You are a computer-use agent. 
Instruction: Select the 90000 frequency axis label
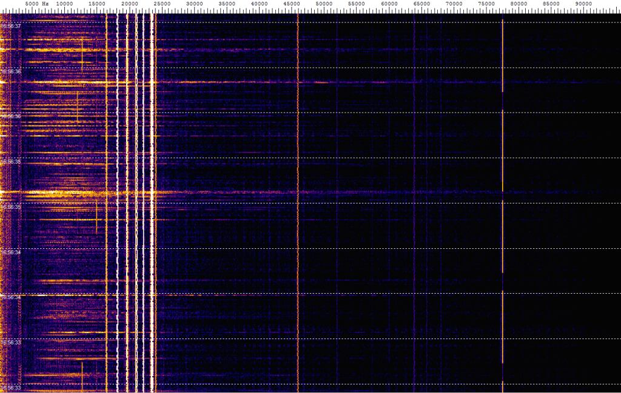583,4
